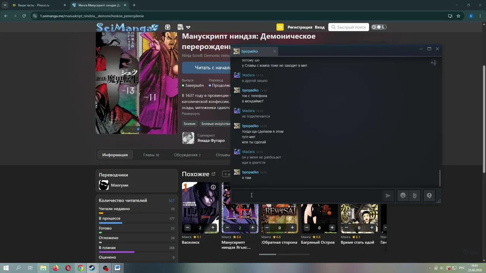Select the Боевик genre tag
486x273 pixels.
tap(190, 124)
